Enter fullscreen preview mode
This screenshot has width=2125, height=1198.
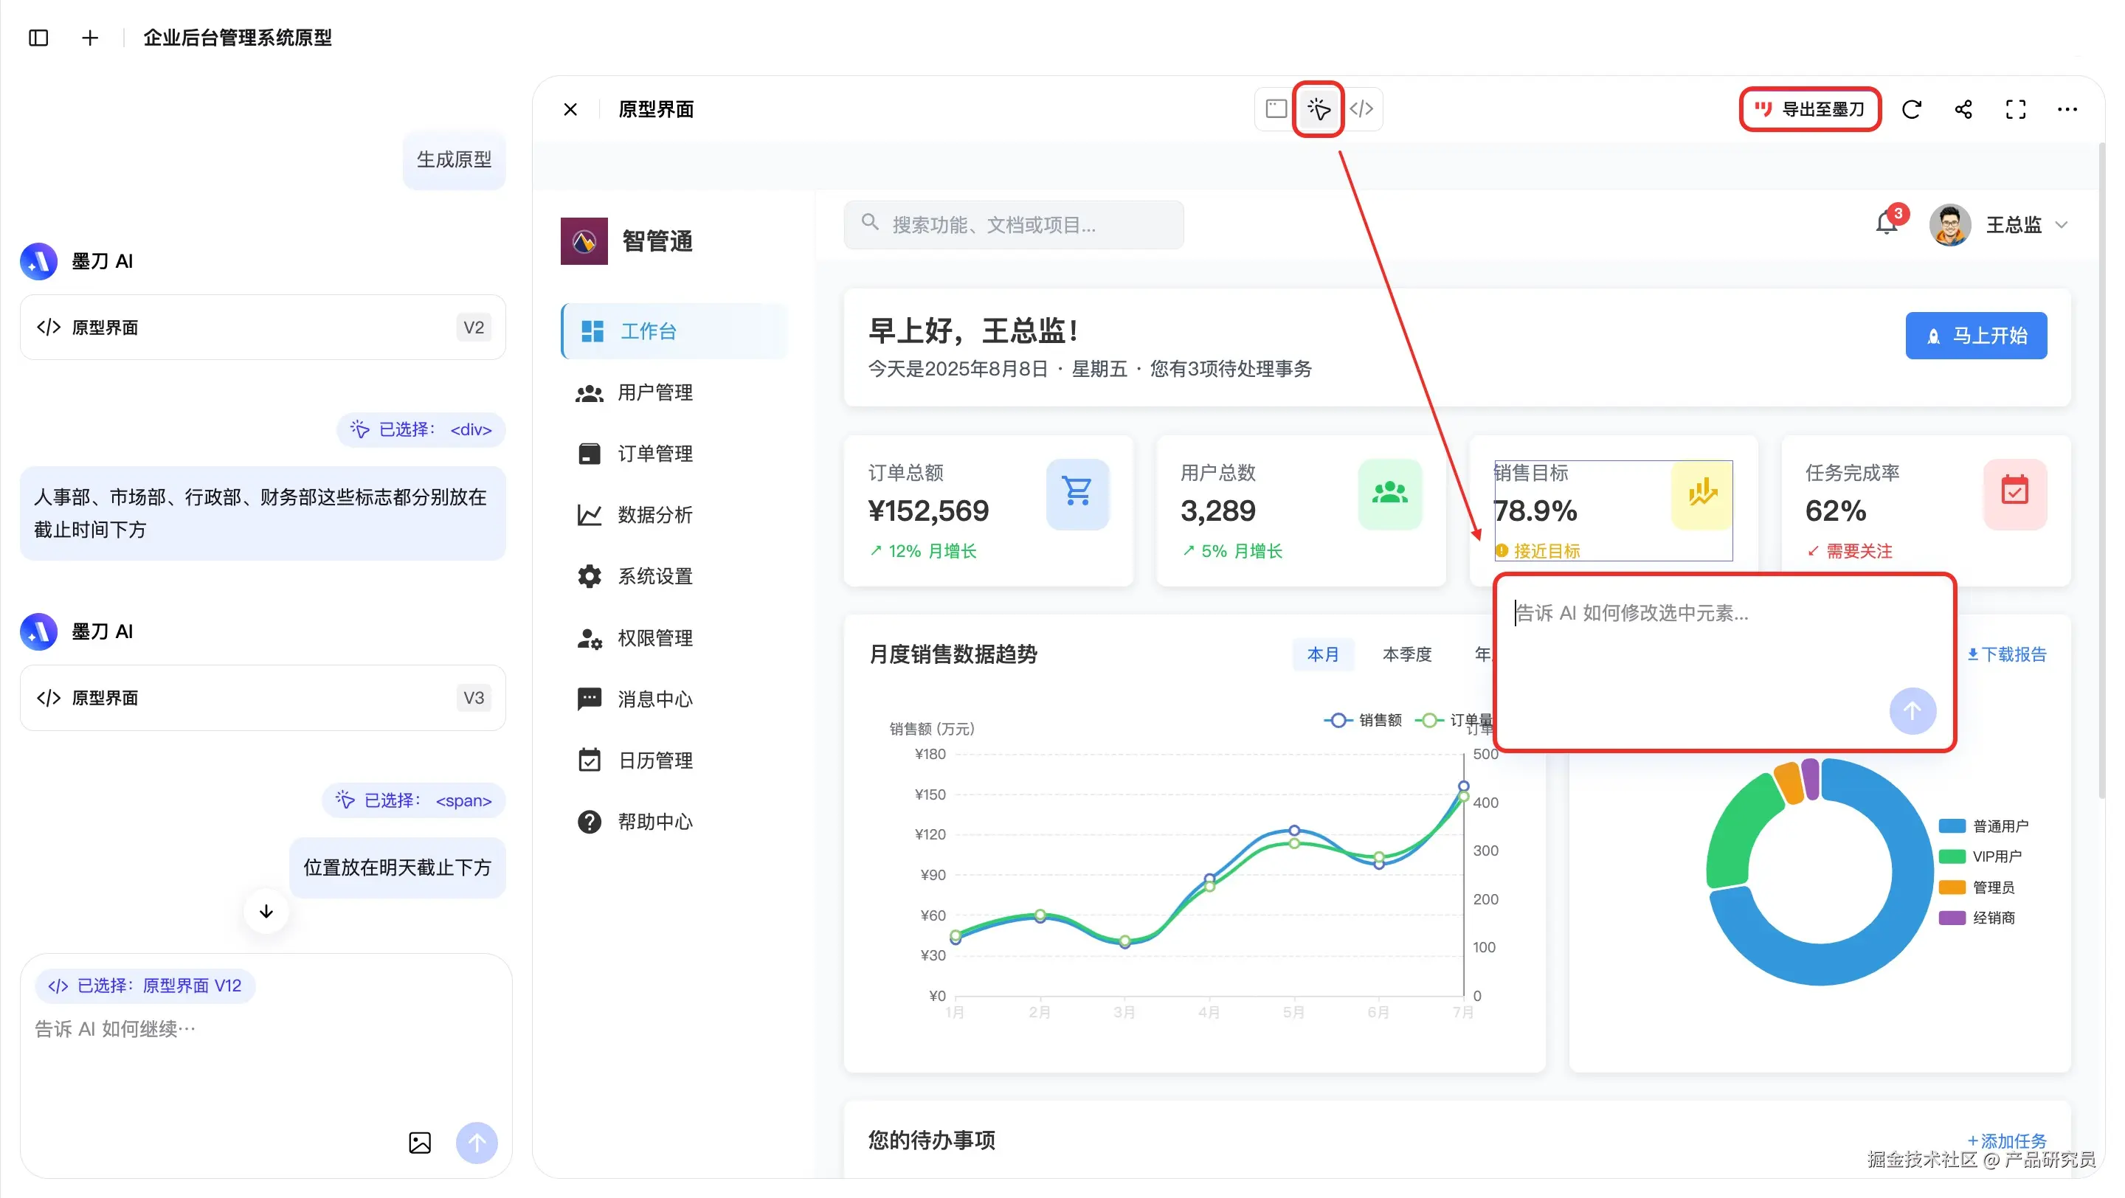(2014, 109)
